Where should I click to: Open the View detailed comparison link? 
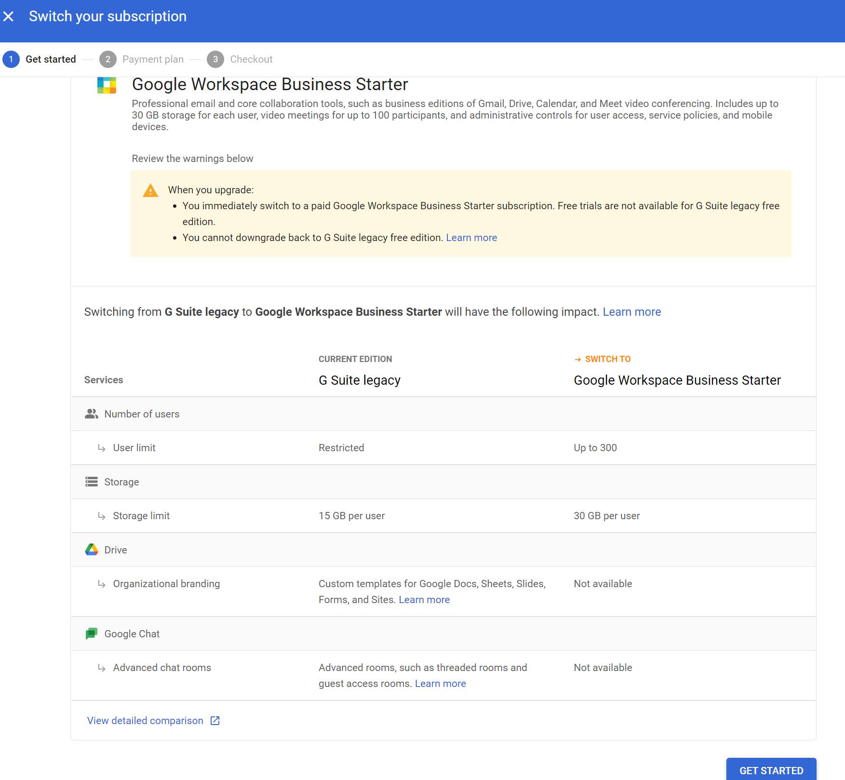point(145,721)
